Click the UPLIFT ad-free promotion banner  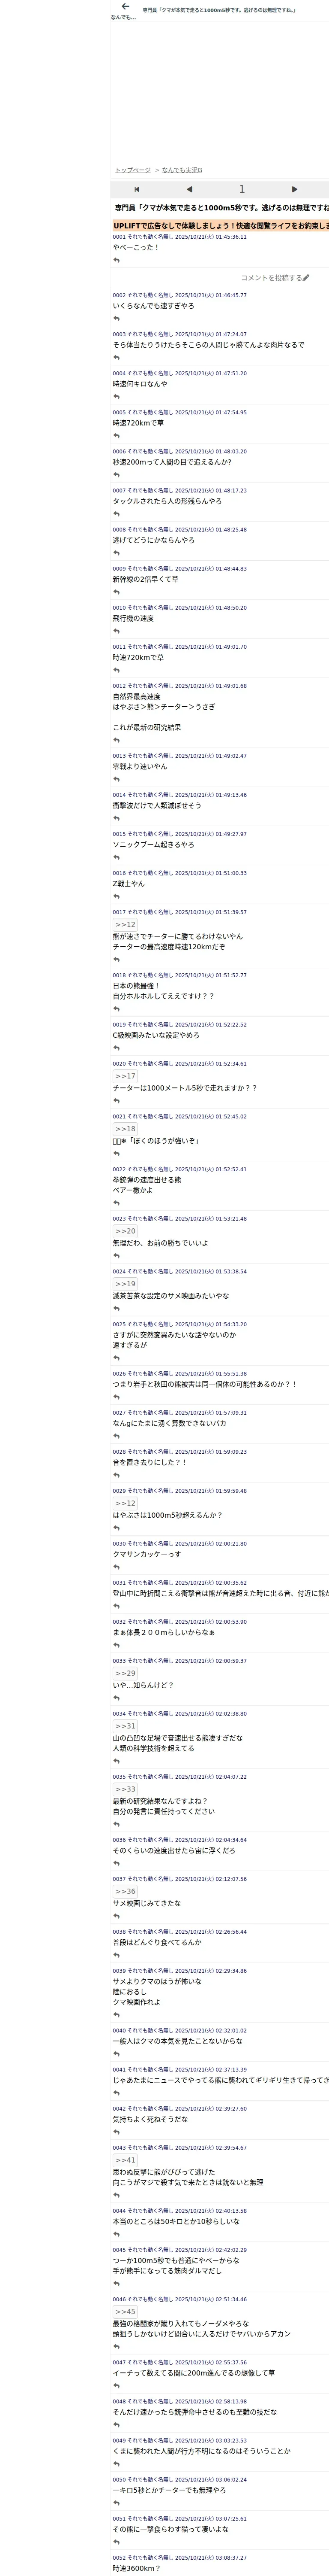pos(219,226)
